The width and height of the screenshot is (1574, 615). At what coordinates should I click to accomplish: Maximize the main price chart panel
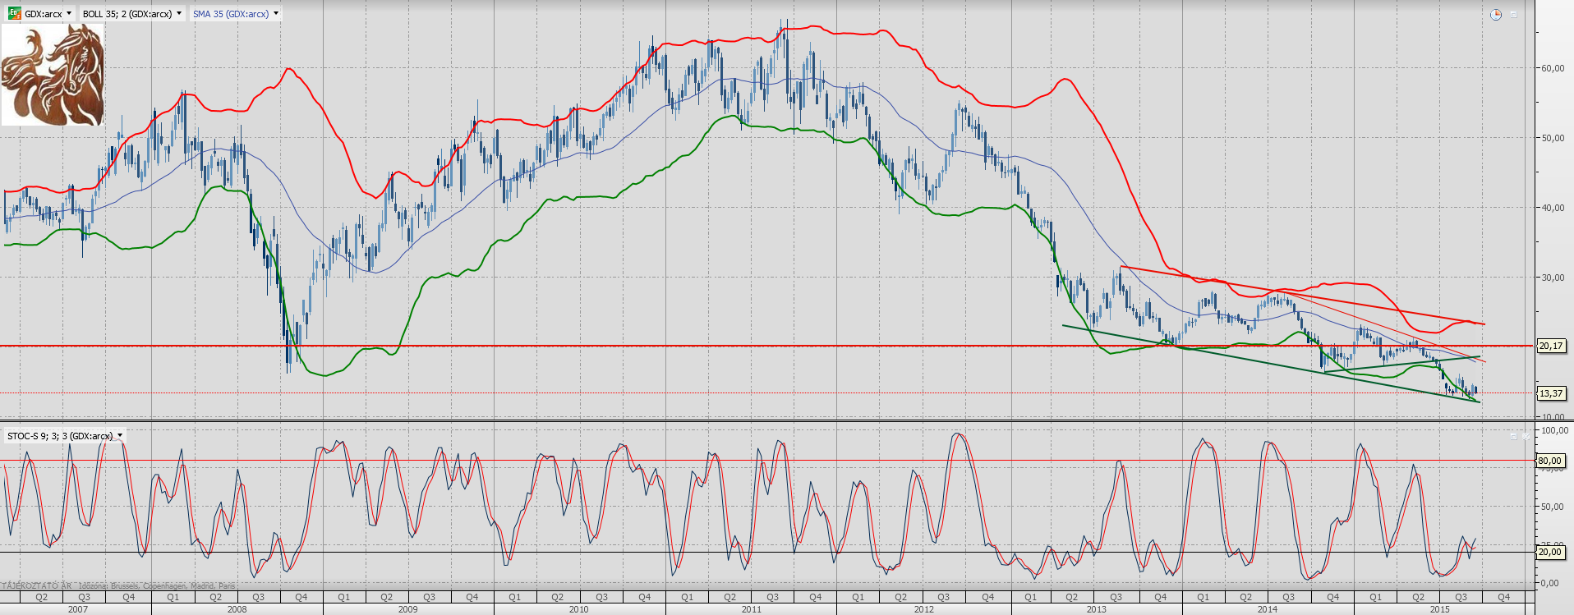click(1514, 15)
